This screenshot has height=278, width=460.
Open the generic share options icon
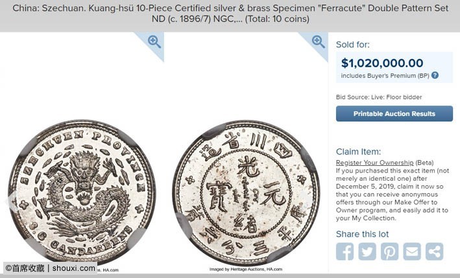(x=435, y=251)
